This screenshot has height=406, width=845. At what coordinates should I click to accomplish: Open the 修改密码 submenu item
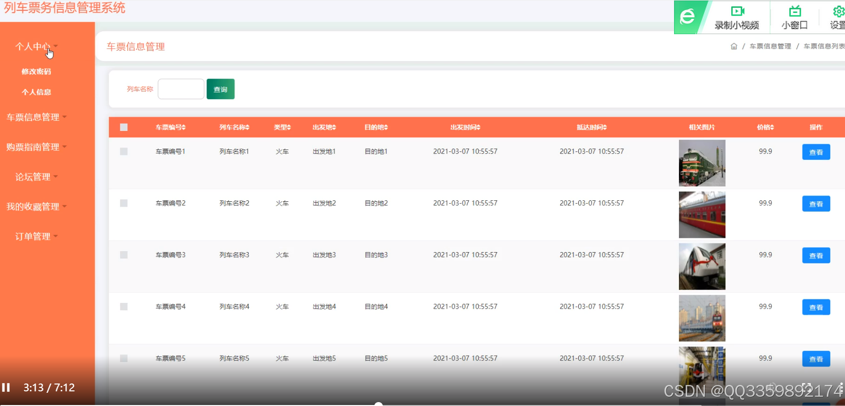tap(36, 71)
